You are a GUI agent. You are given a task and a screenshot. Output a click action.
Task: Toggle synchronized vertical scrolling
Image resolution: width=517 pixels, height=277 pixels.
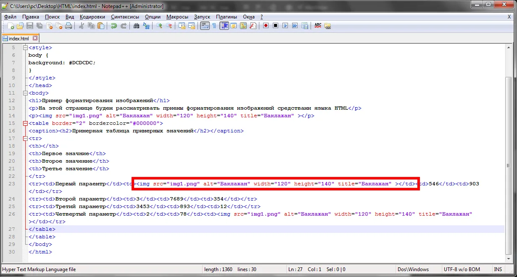182,26
